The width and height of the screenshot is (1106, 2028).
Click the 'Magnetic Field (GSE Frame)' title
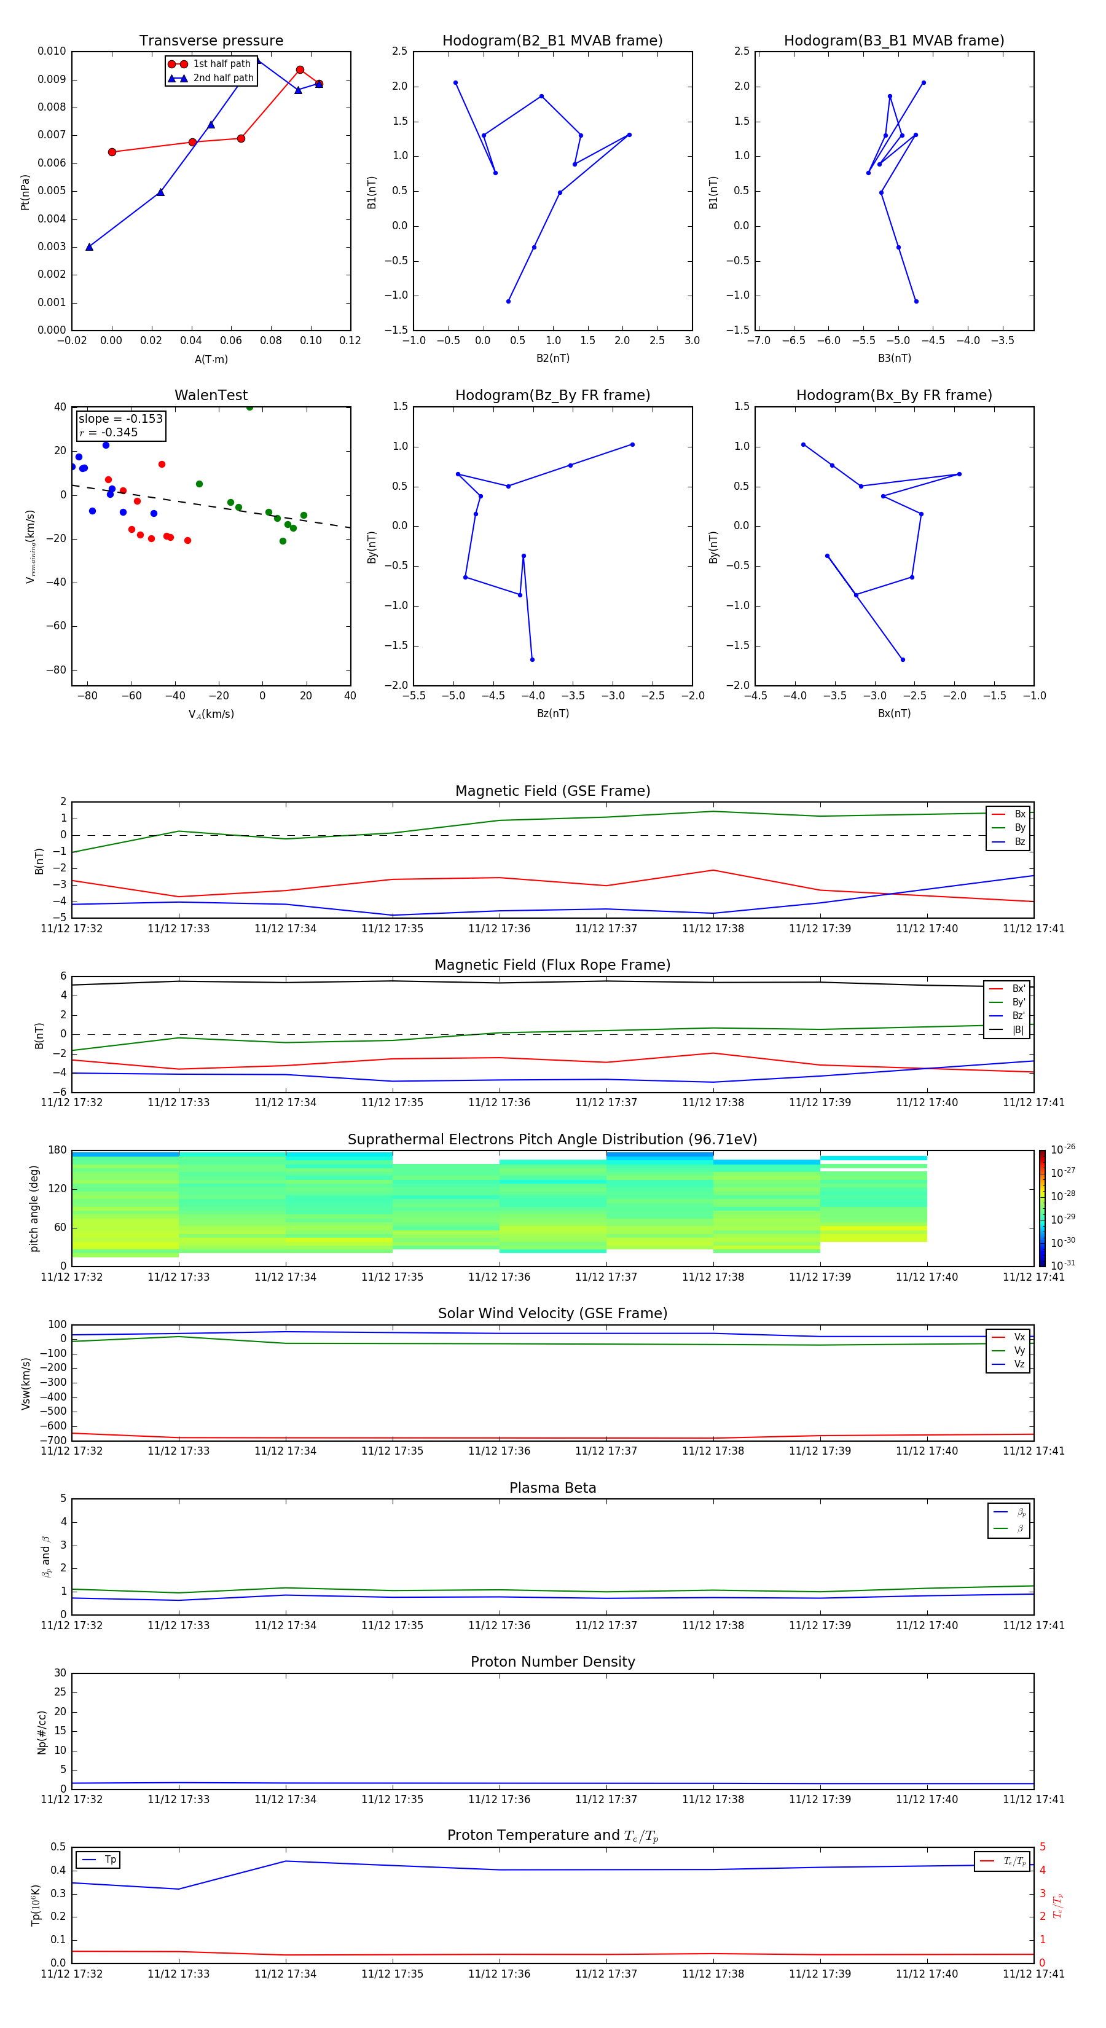click(552, 791)
